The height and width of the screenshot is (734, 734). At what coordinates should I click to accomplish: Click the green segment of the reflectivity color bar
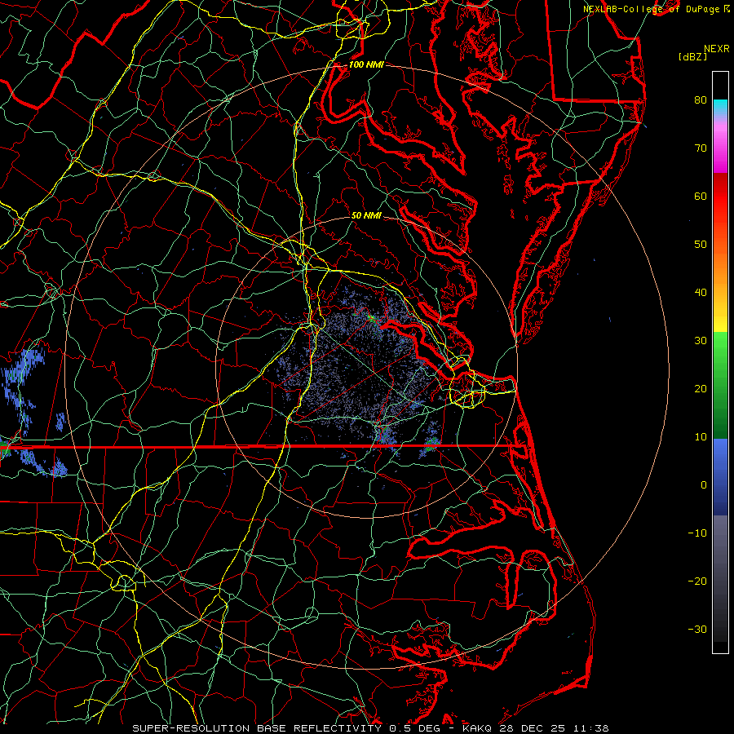click(x=720, y=385)
